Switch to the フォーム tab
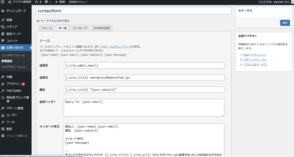The width and height of the screenshot is (294, 157). pos(47,28)
